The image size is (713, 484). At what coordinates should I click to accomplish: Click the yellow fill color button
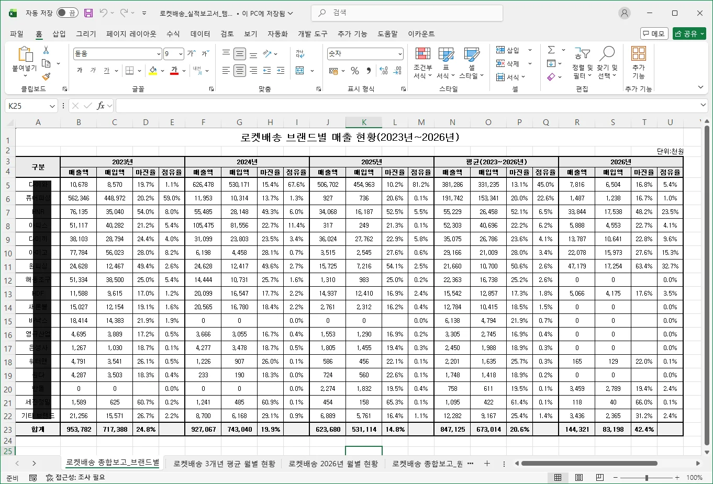[x=153, y=70]
